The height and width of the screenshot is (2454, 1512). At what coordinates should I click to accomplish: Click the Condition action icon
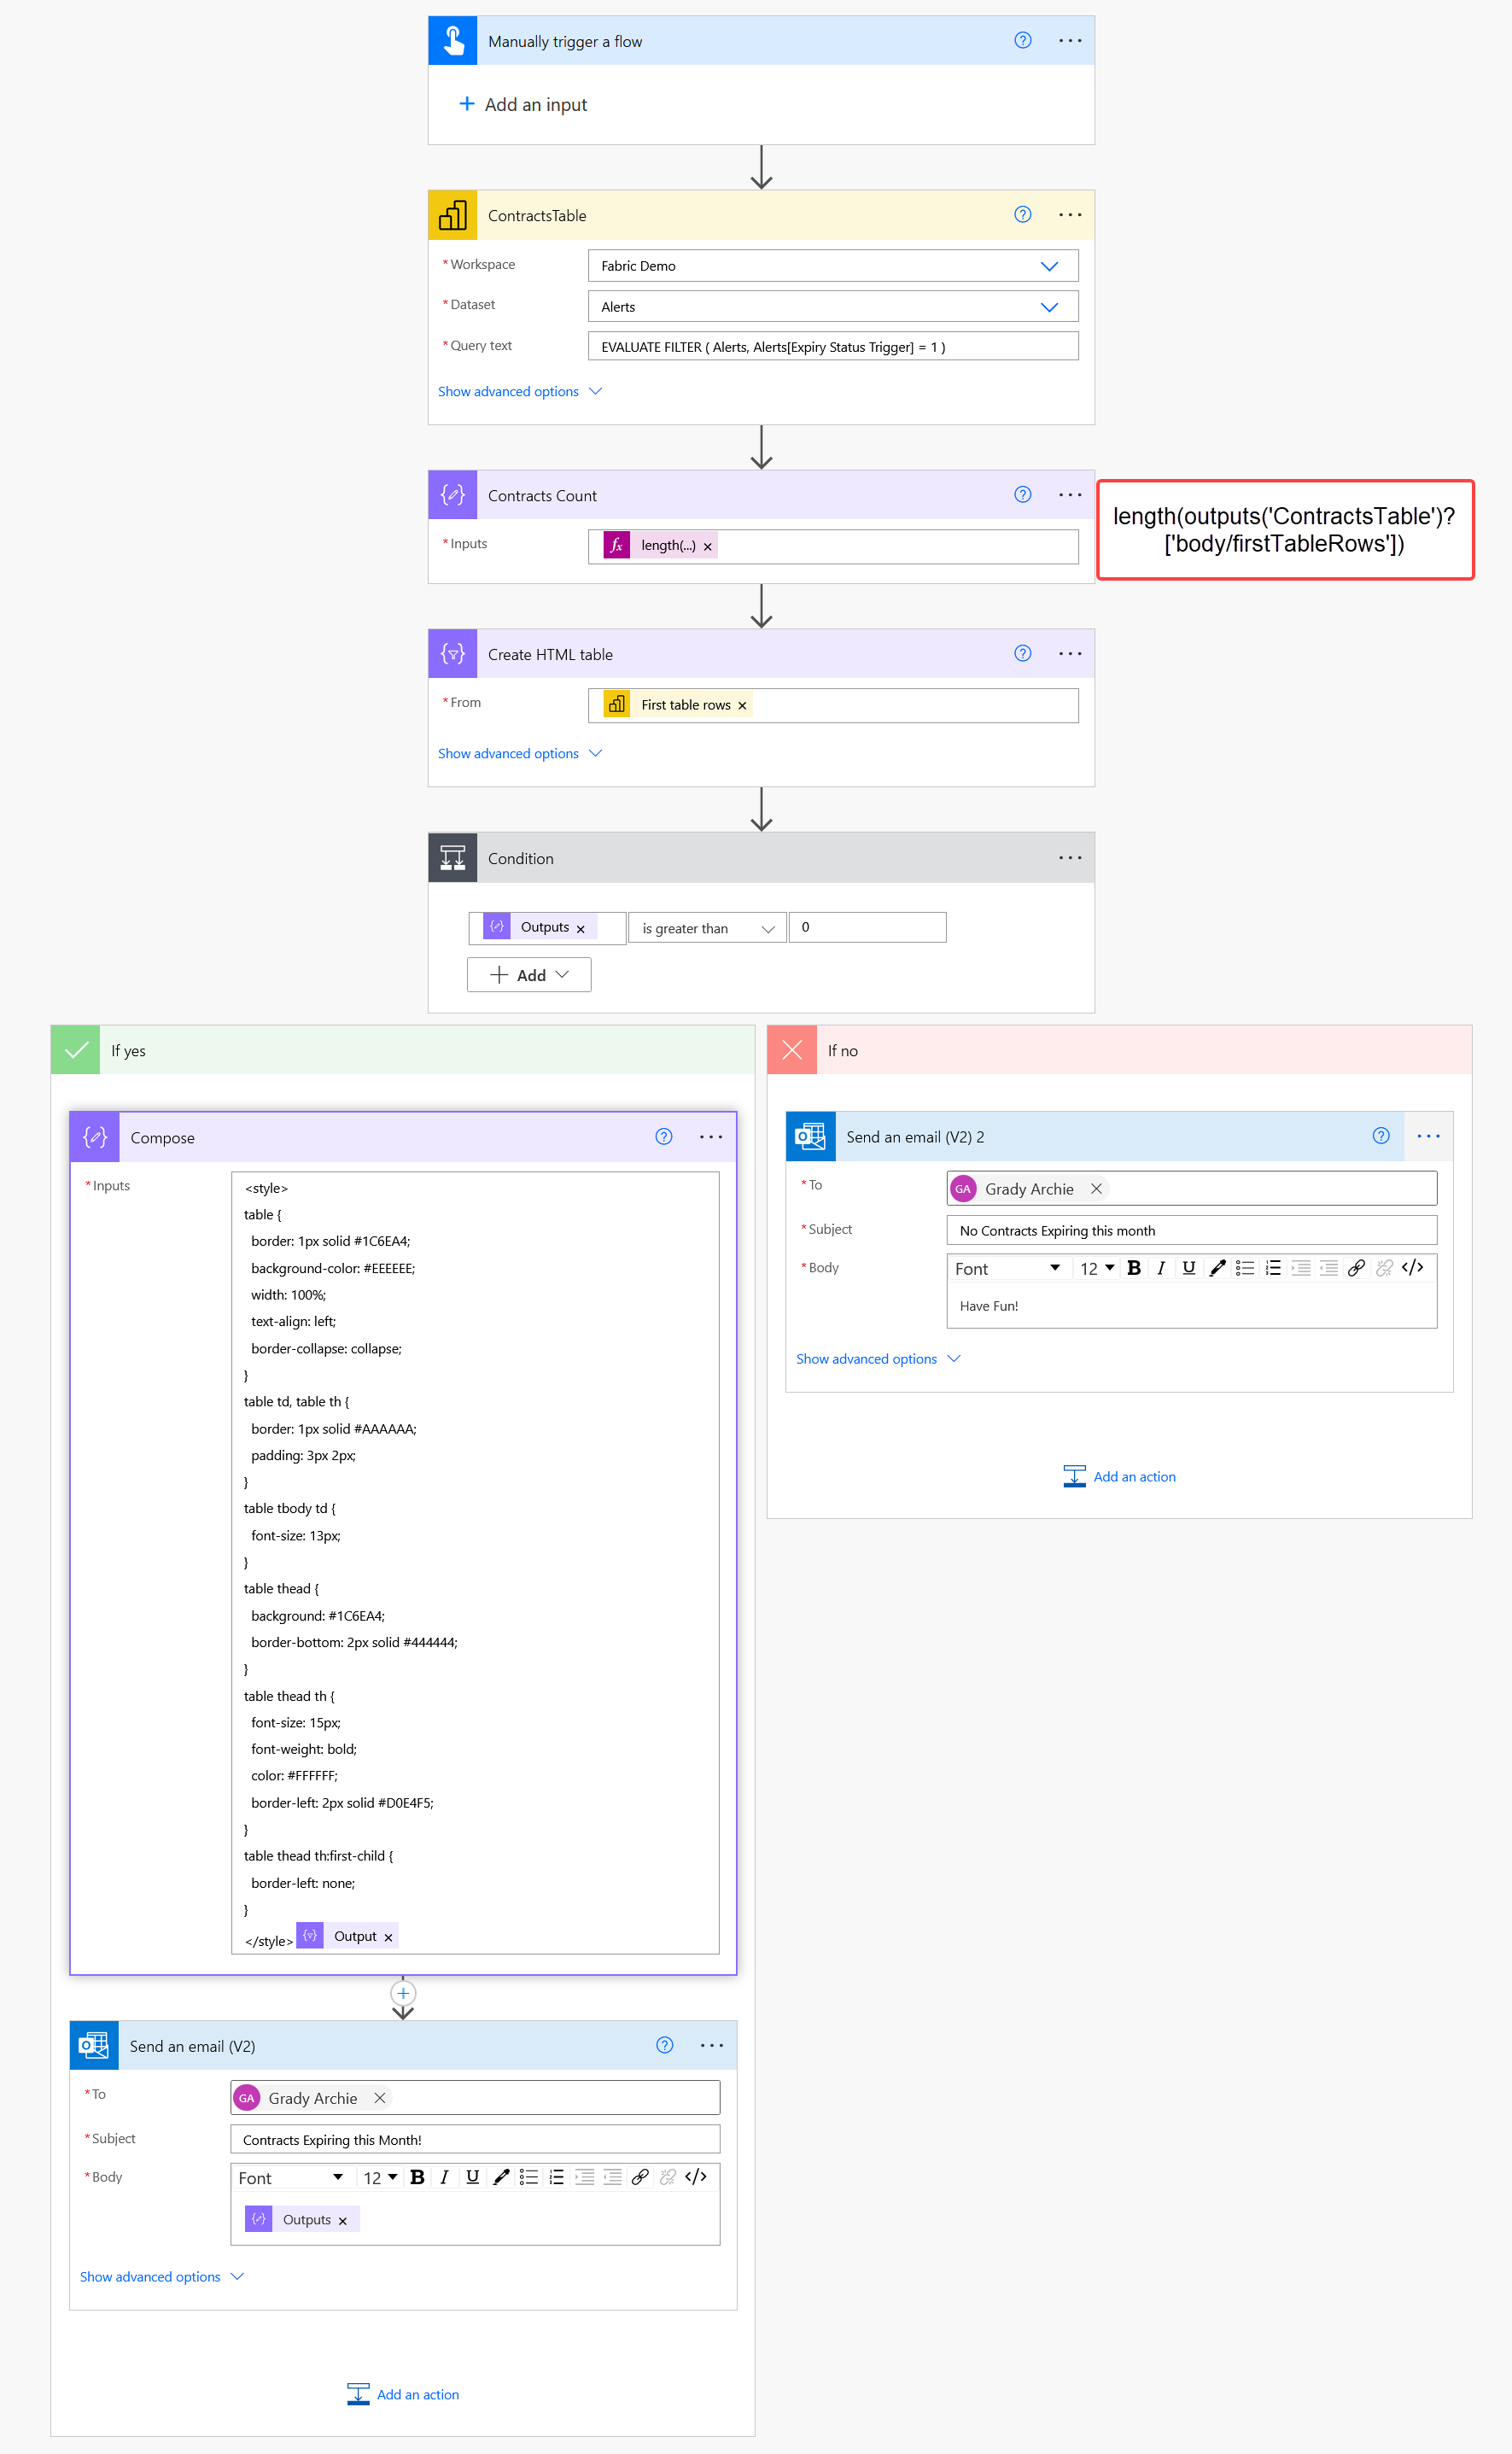point(453,858)
